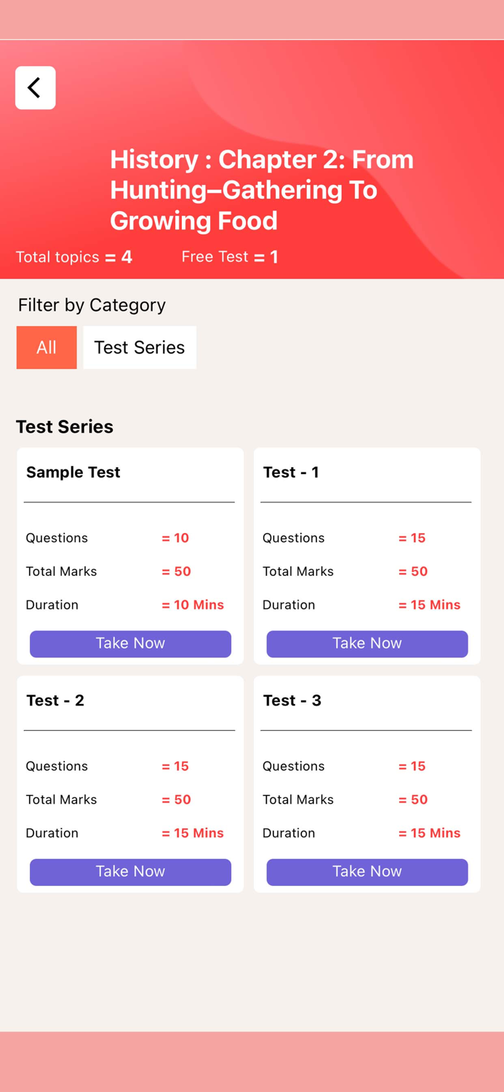Image resolution: width=504 pixels, height=1092 pixels.
Task: Open the Sample Test card title
Action: (73, 472)
